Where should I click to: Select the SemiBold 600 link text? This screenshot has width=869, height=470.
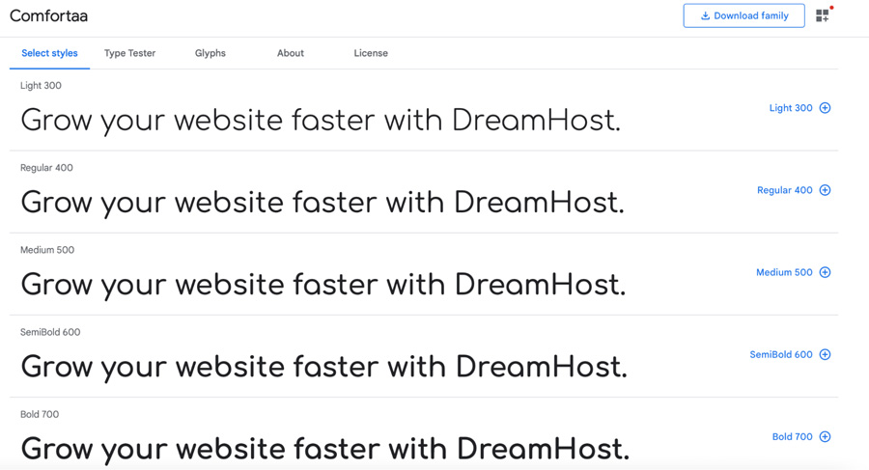781,354
